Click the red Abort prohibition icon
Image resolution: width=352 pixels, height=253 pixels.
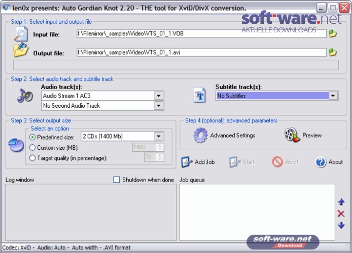pyautogui.click(x=277, y=161)
